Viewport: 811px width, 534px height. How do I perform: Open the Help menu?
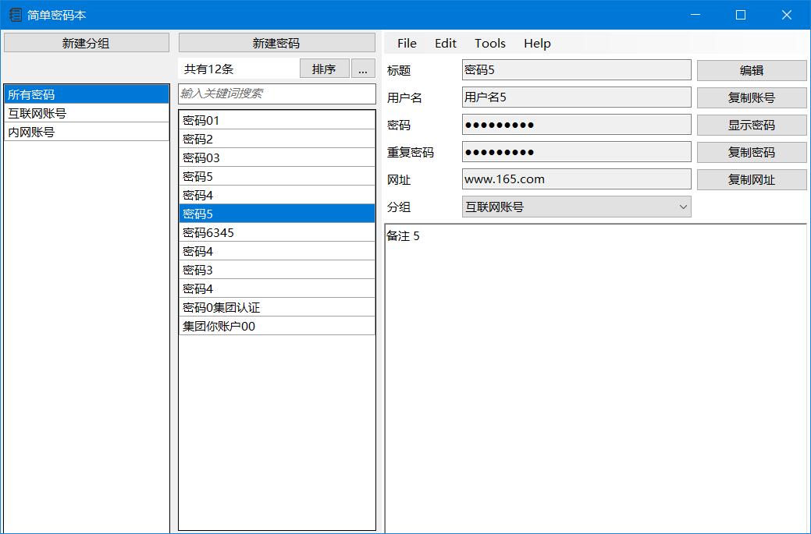(x=537, y=44)
